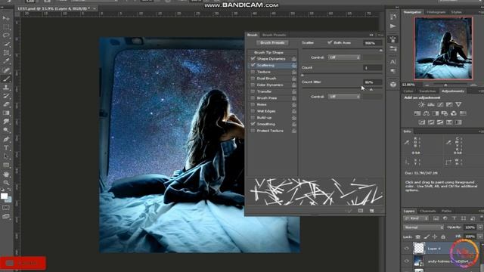484x272 pixels.
Task: Click the Exposure adjustment icon
Action: coord(449,105)
